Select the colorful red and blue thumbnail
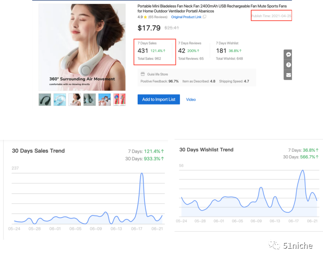 [119, 100]
